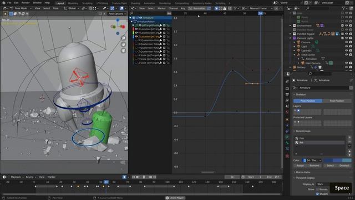Select the Rest Position button
The image size is (355, 200).
click(337, 101)
